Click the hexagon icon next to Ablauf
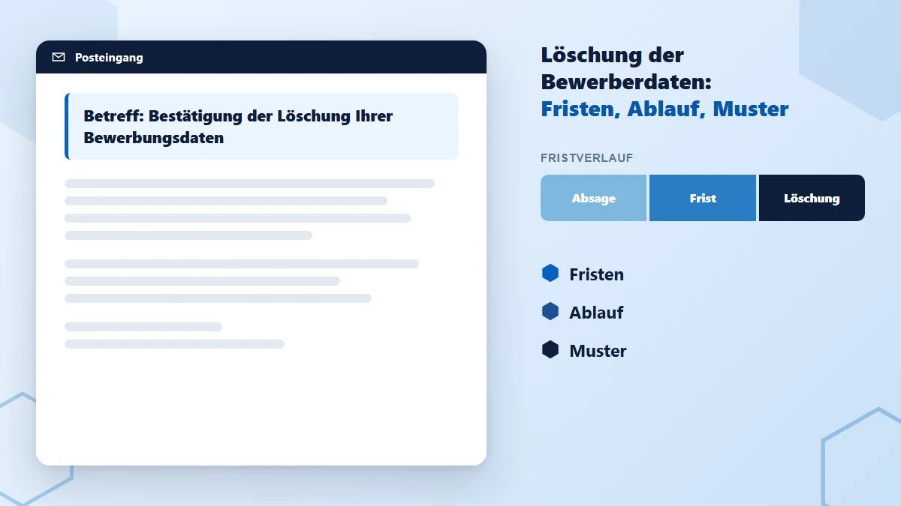Viewport: 901px width, 506px height. (550, 312)
